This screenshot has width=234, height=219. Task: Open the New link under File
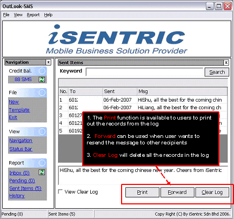(14, 102)
